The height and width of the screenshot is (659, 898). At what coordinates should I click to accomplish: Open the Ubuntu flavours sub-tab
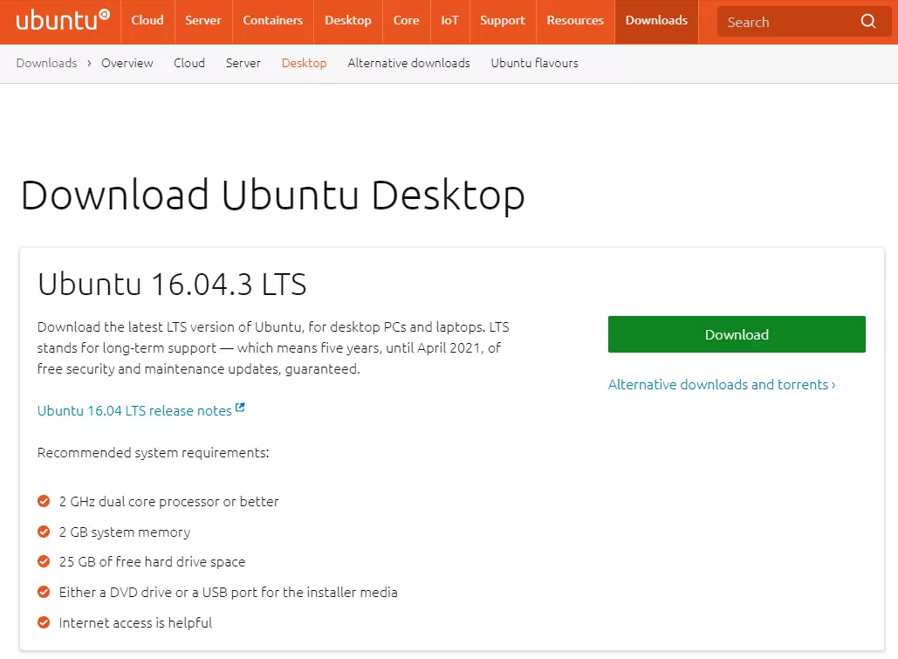[x=534, y=63]
